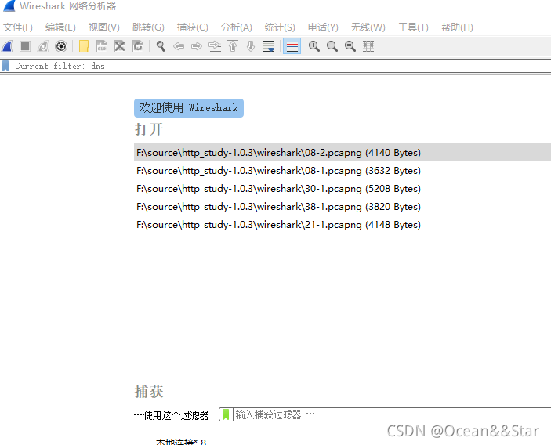
Task: Save the capture file icon
Action: (102, 46)
